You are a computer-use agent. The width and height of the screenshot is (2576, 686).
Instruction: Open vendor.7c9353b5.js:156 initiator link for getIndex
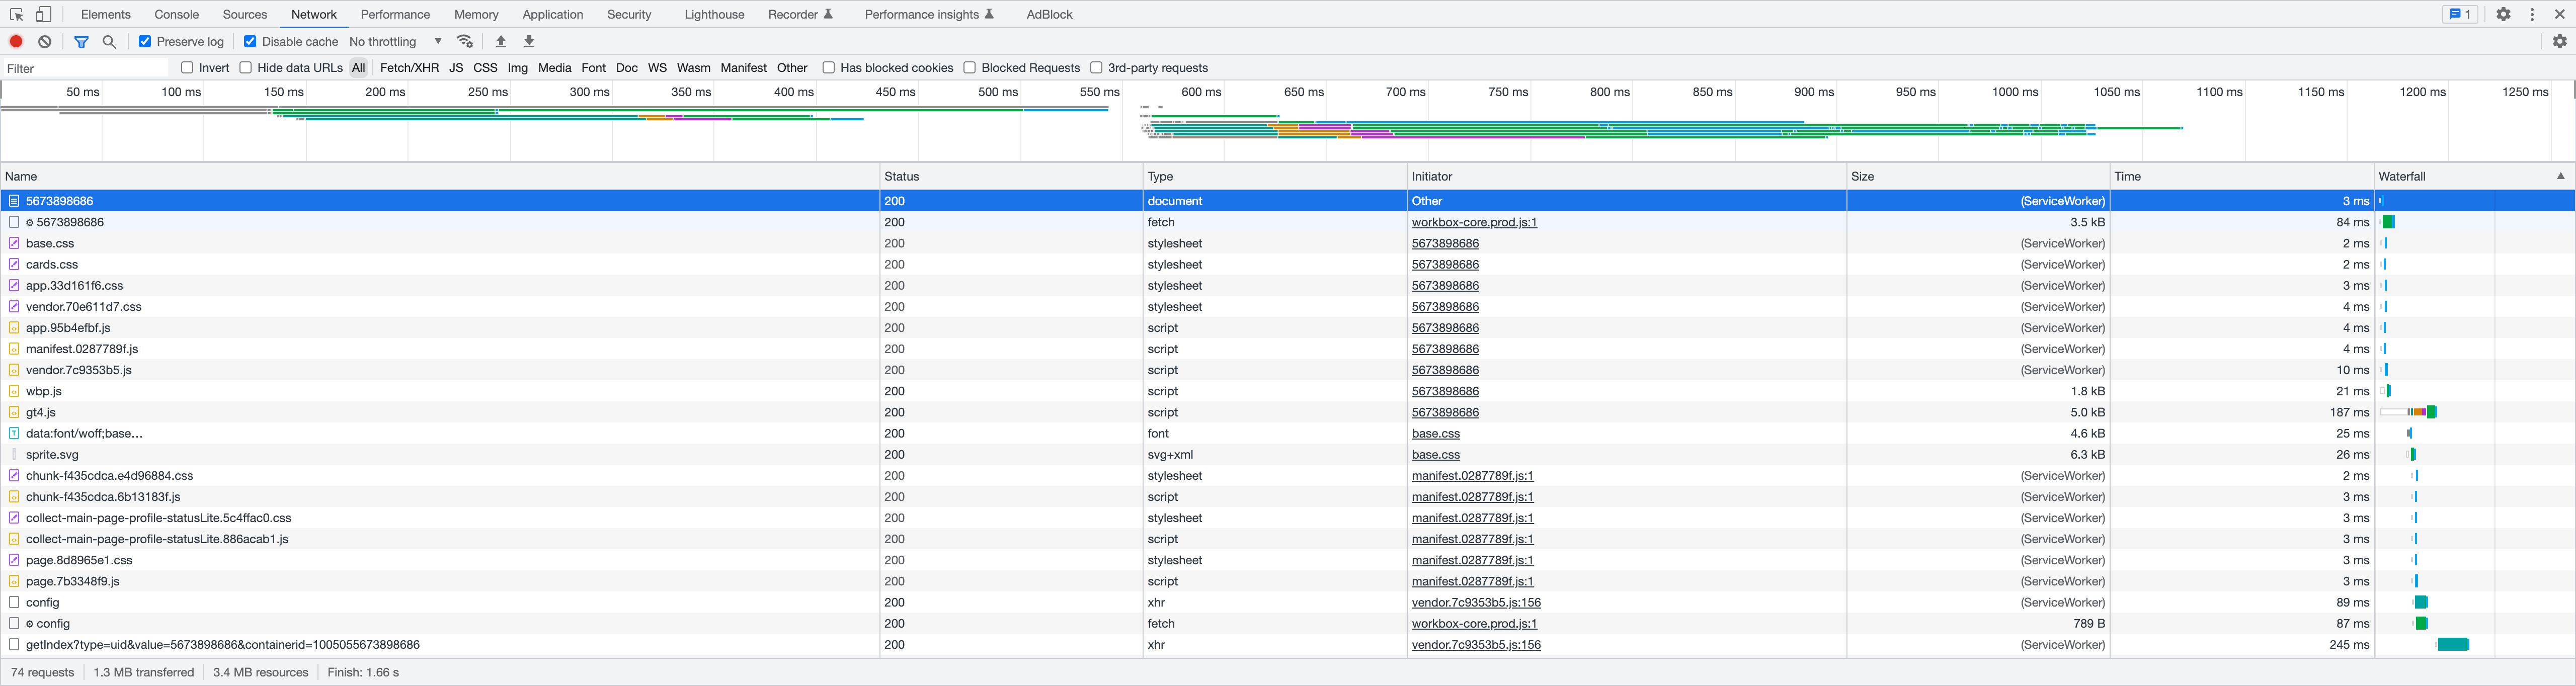coord(1476,644)
